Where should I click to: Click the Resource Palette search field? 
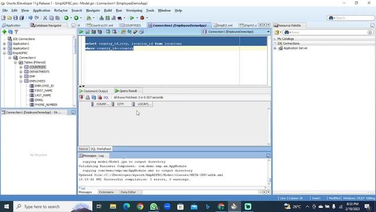coord(328,32)
